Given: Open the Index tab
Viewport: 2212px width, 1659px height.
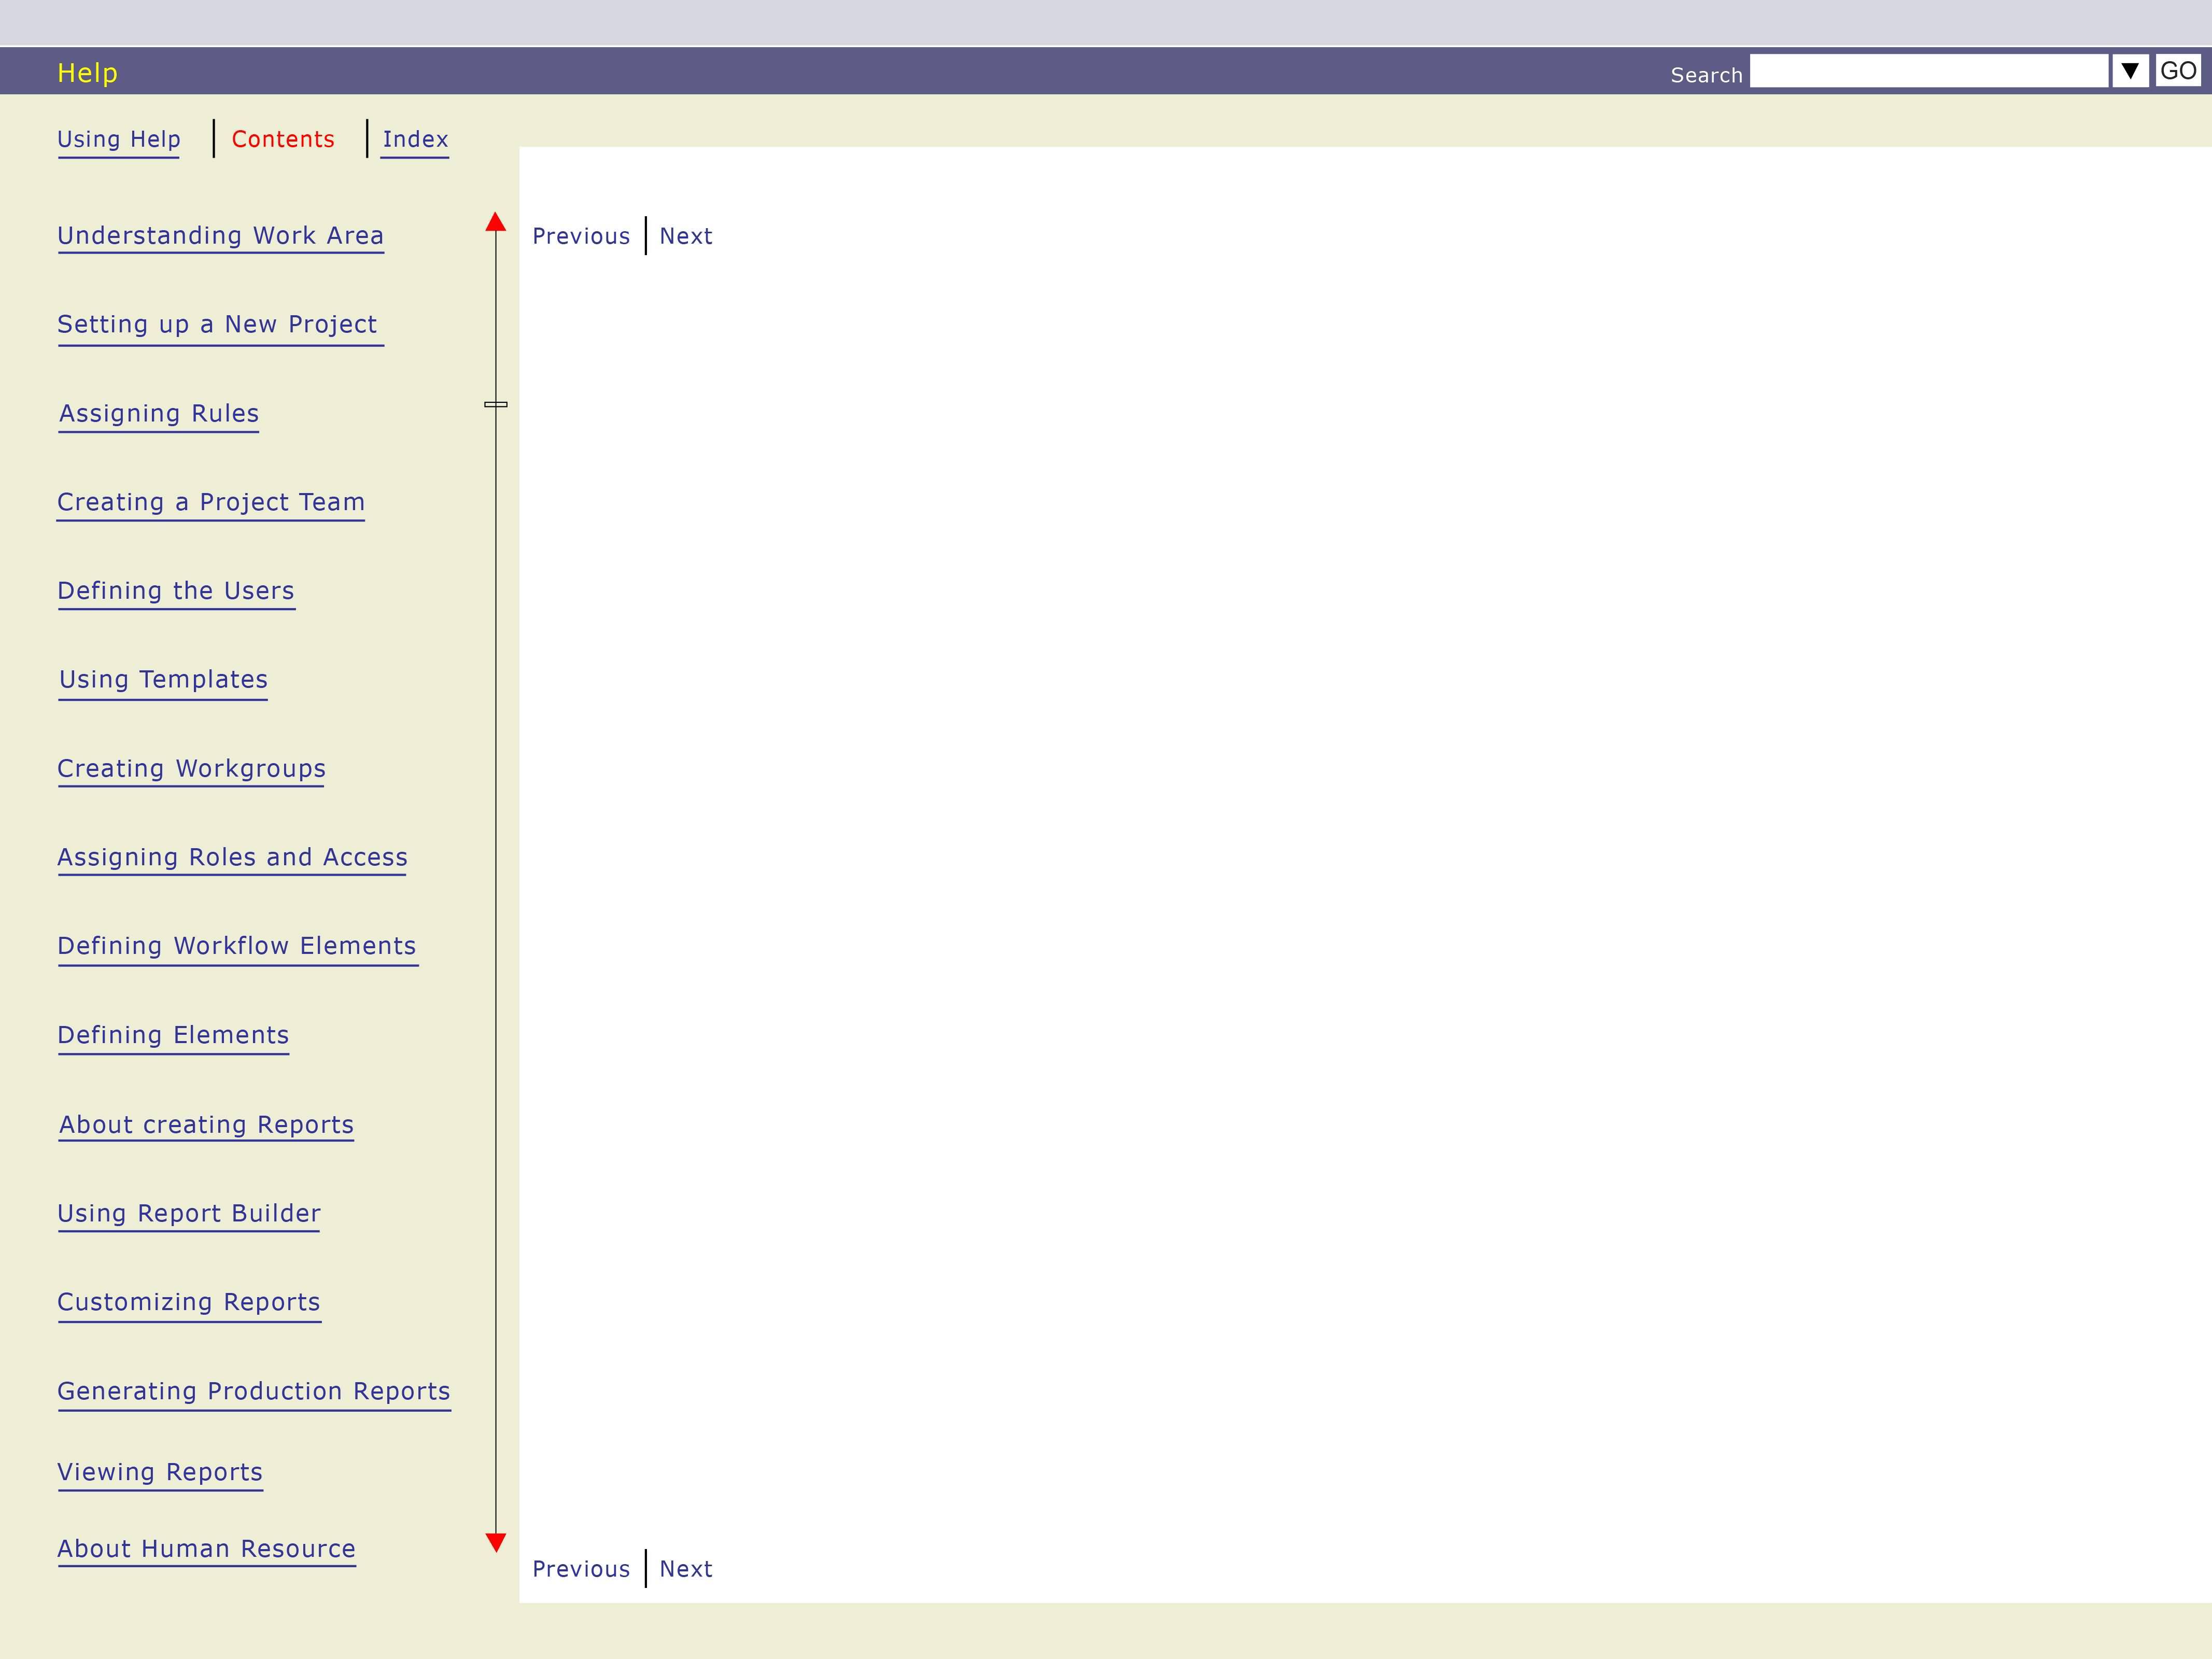Looking at the screenshot, I should (415, 139).
